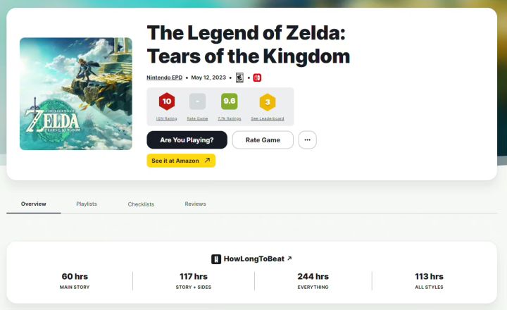Click the 7.7k Ratings link
The height and width of the screenshot is (310, 507).
(x=229, y=119)
